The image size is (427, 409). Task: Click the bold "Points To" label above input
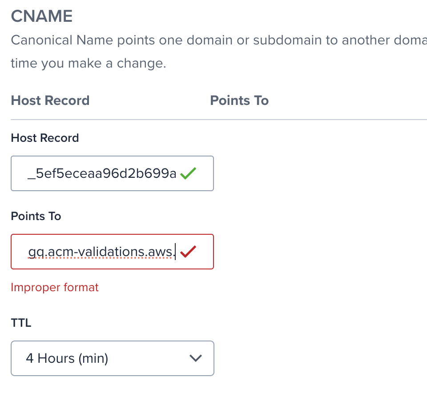point(36,216)
